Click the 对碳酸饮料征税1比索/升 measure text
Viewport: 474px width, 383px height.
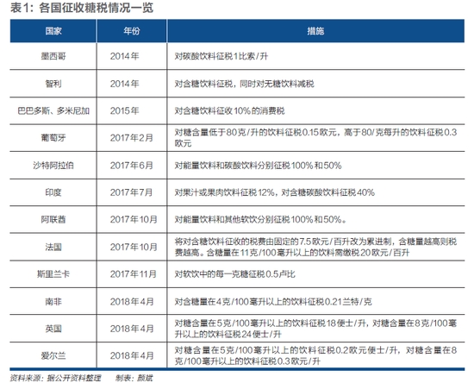coord(221,56)
